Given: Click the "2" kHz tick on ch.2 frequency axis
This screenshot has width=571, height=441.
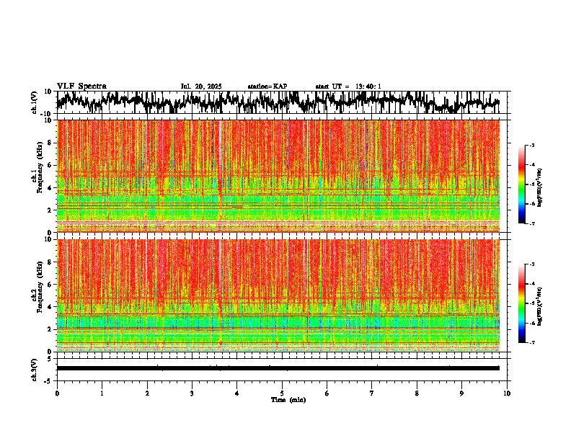Looking at the screenshot, I should coord(50,329).
